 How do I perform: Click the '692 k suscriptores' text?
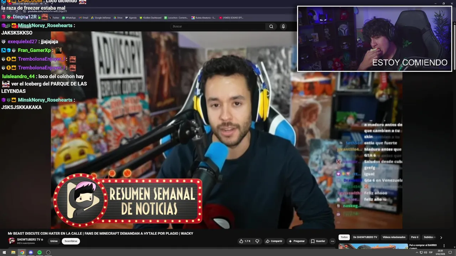pyautogui.click(x=26, y=243)
